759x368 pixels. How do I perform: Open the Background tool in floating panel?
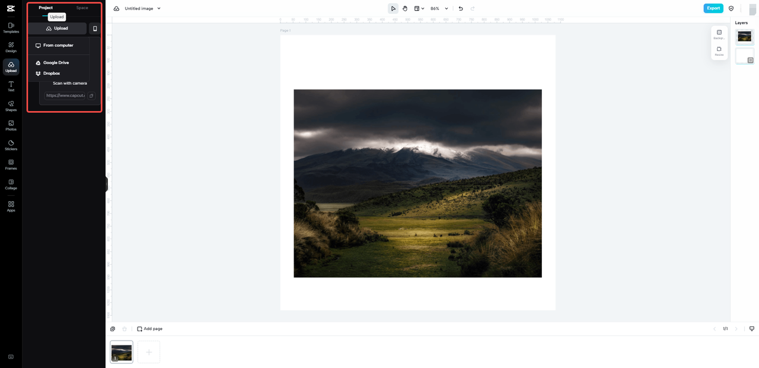tap(719, 34)
